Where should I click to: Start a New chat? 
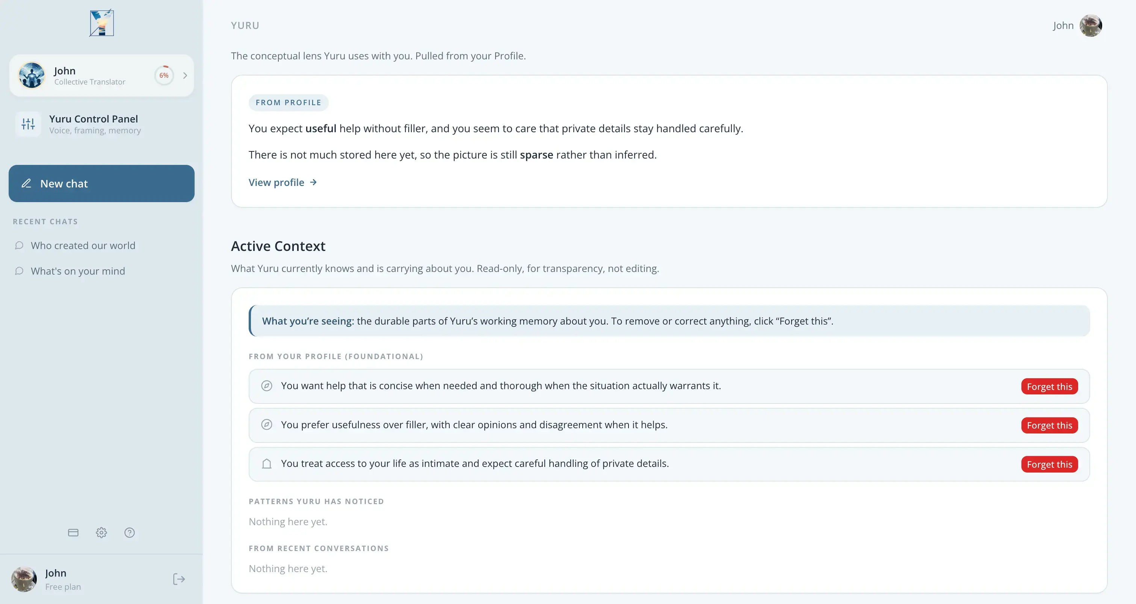point(101,183)
